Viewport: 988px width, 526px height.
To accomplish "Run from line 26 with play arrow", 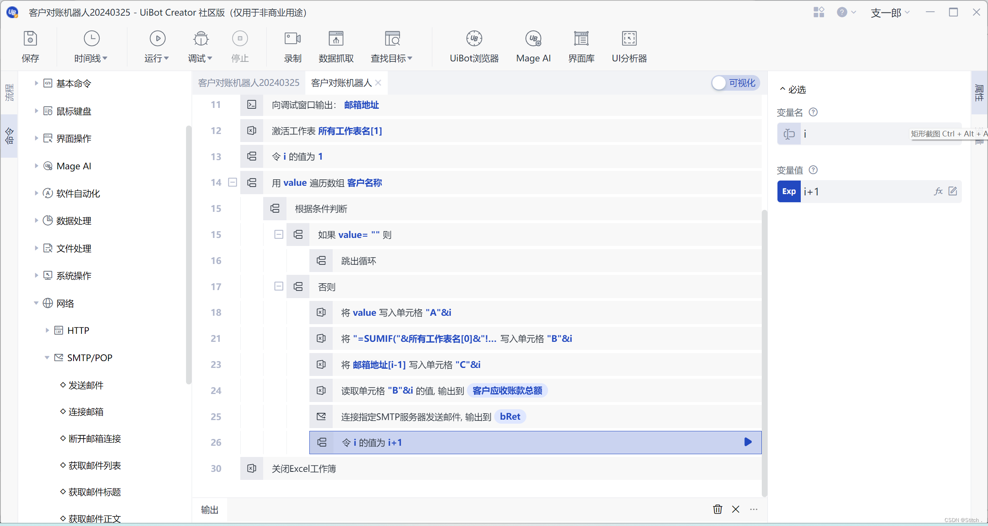I will (748, 442).
